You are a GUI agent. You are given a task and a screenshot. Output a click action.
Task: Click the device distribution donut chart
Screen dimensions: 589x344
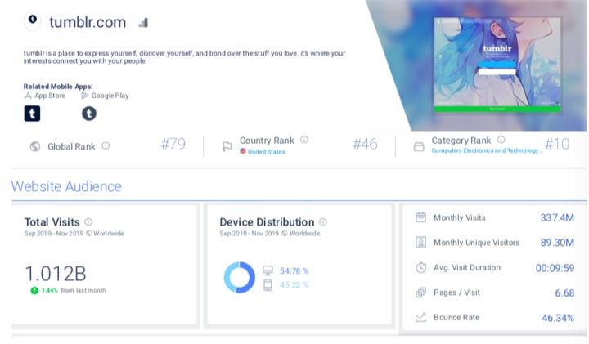click(239, 277)
